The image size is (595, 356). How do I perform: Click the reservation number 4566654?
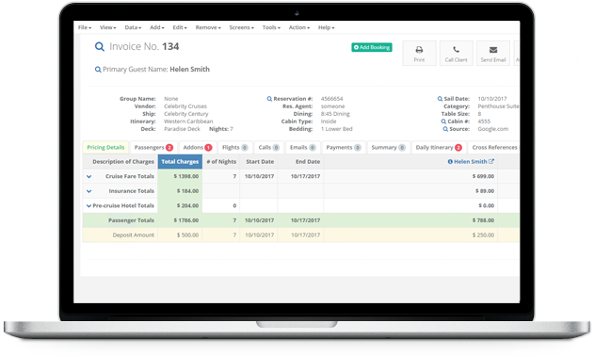click(x=331, y=99)
